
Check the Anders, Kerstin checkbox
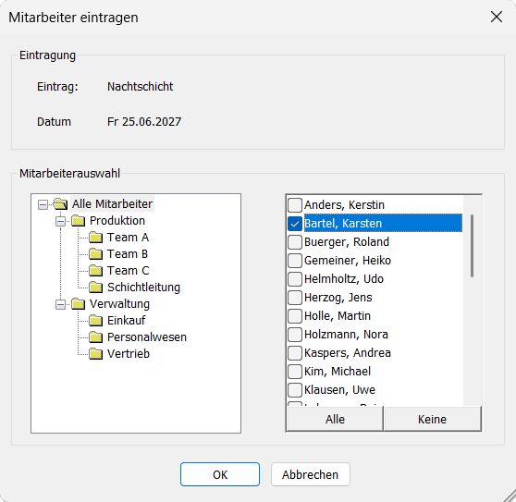click(x=295, y=205)
